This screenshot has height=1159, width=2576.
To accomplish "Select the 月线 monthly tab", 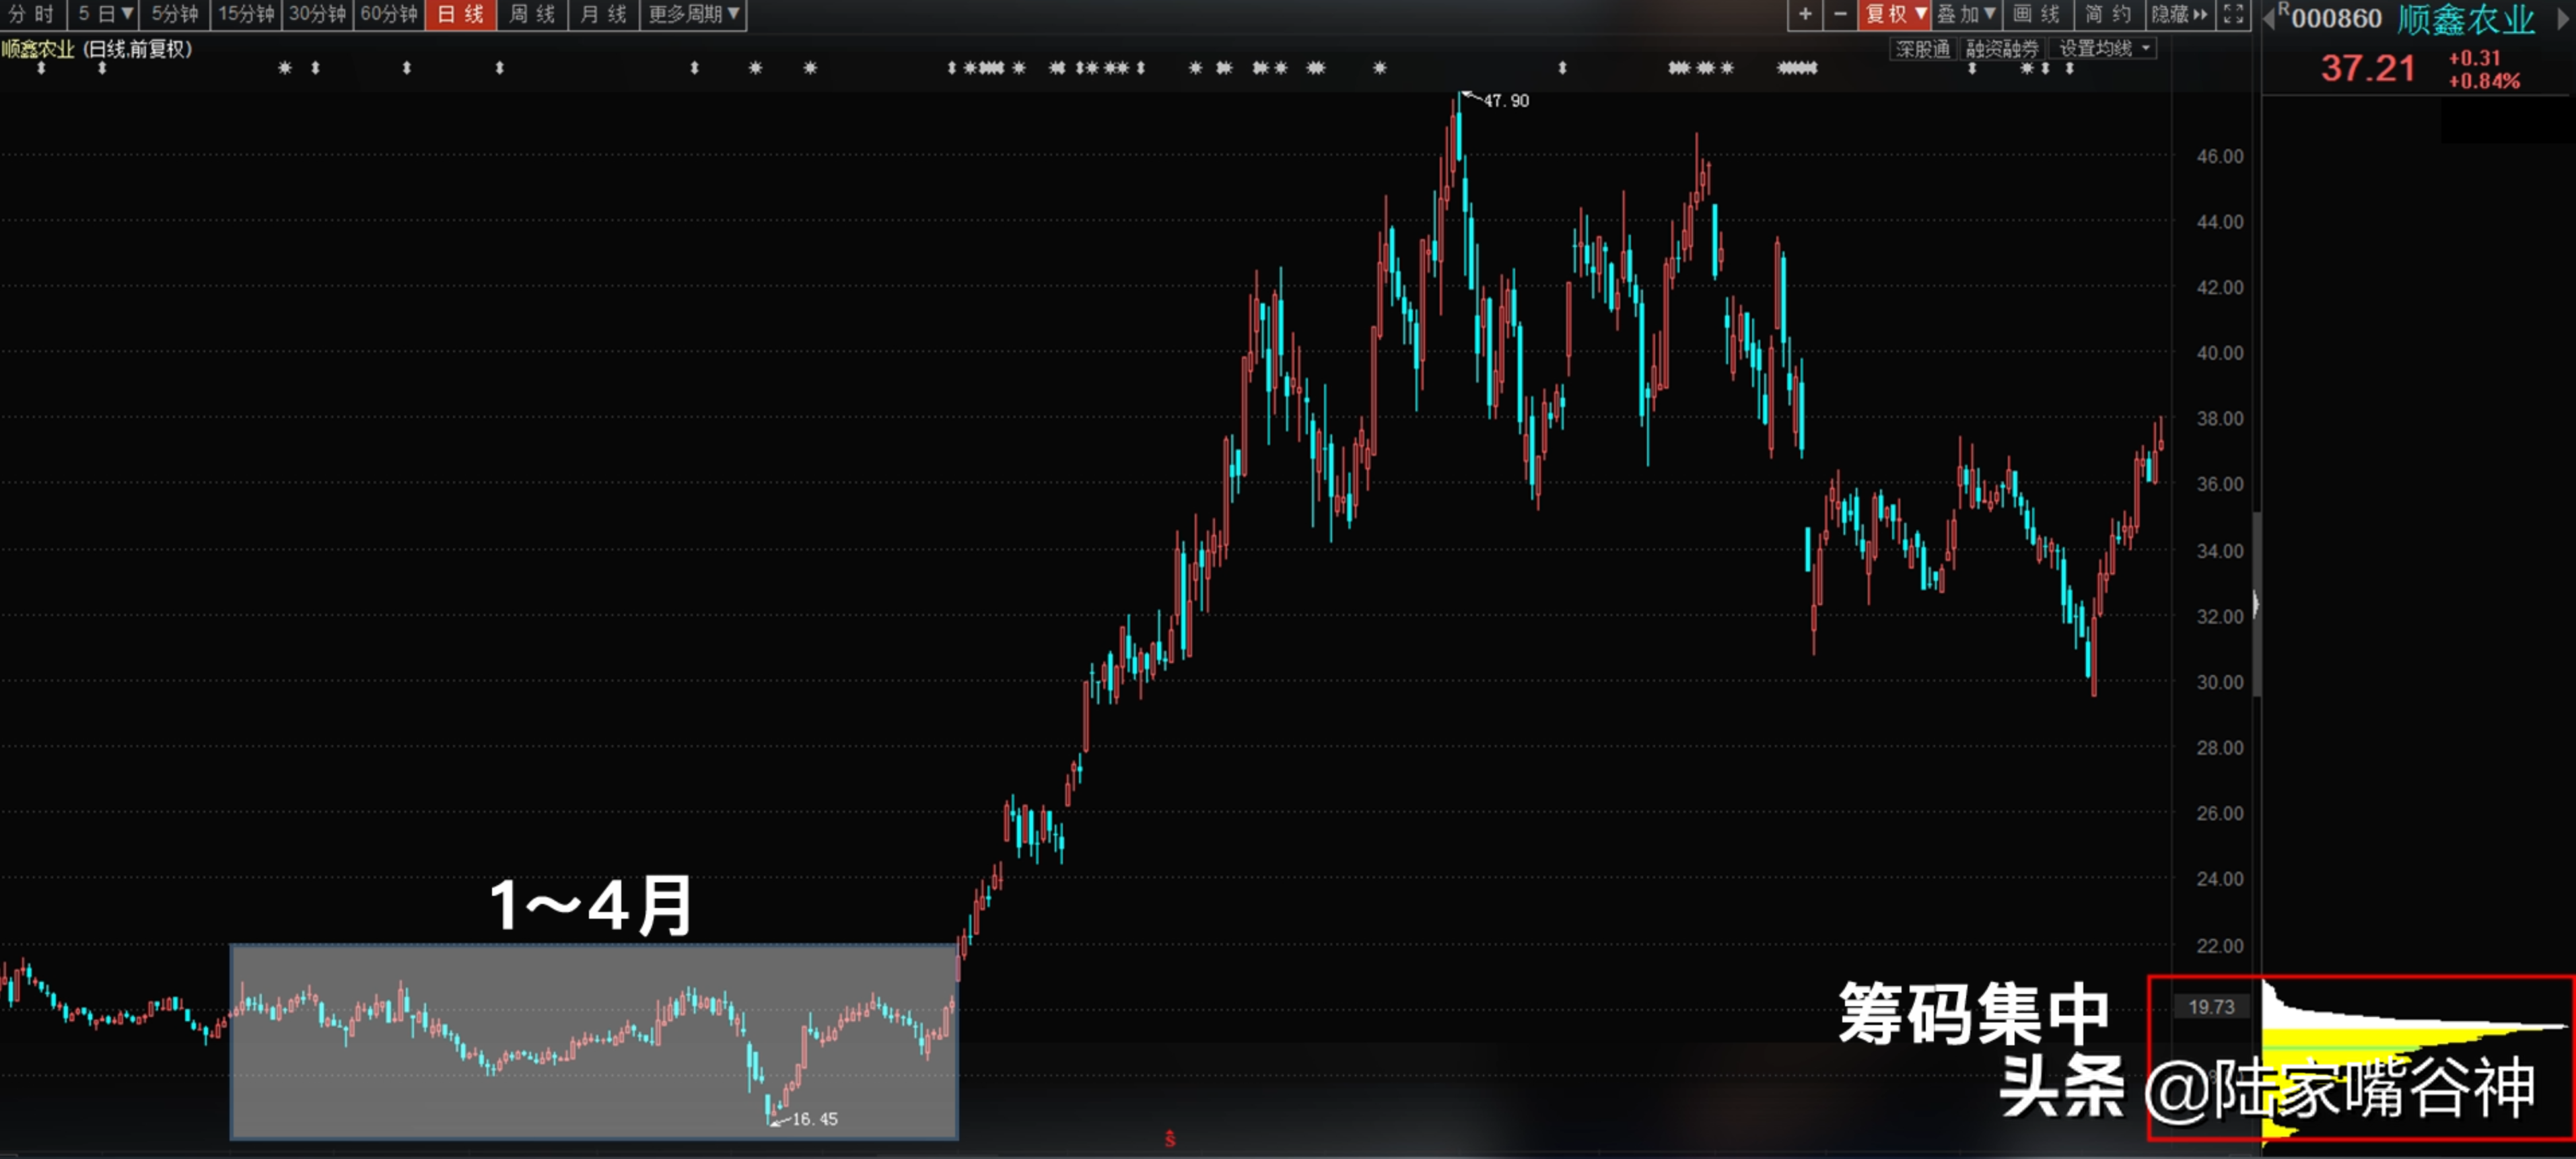I will [x=603, y=14].
